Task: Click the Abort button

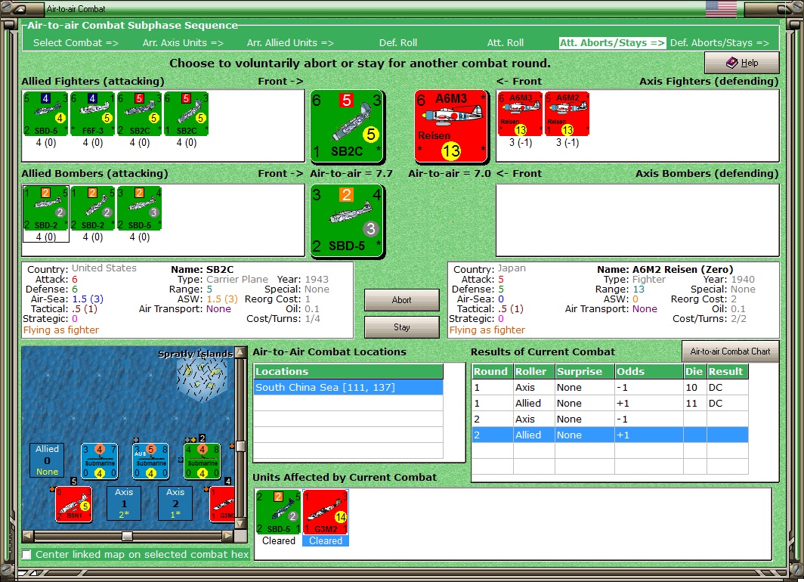Action: tap(401, 300)
